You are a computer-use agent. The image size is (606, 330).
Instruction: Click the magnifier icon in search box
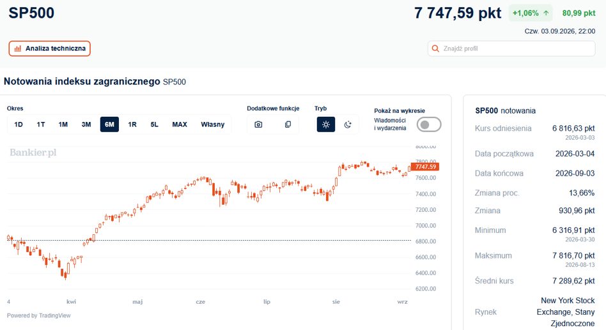[x=435, y=49]
